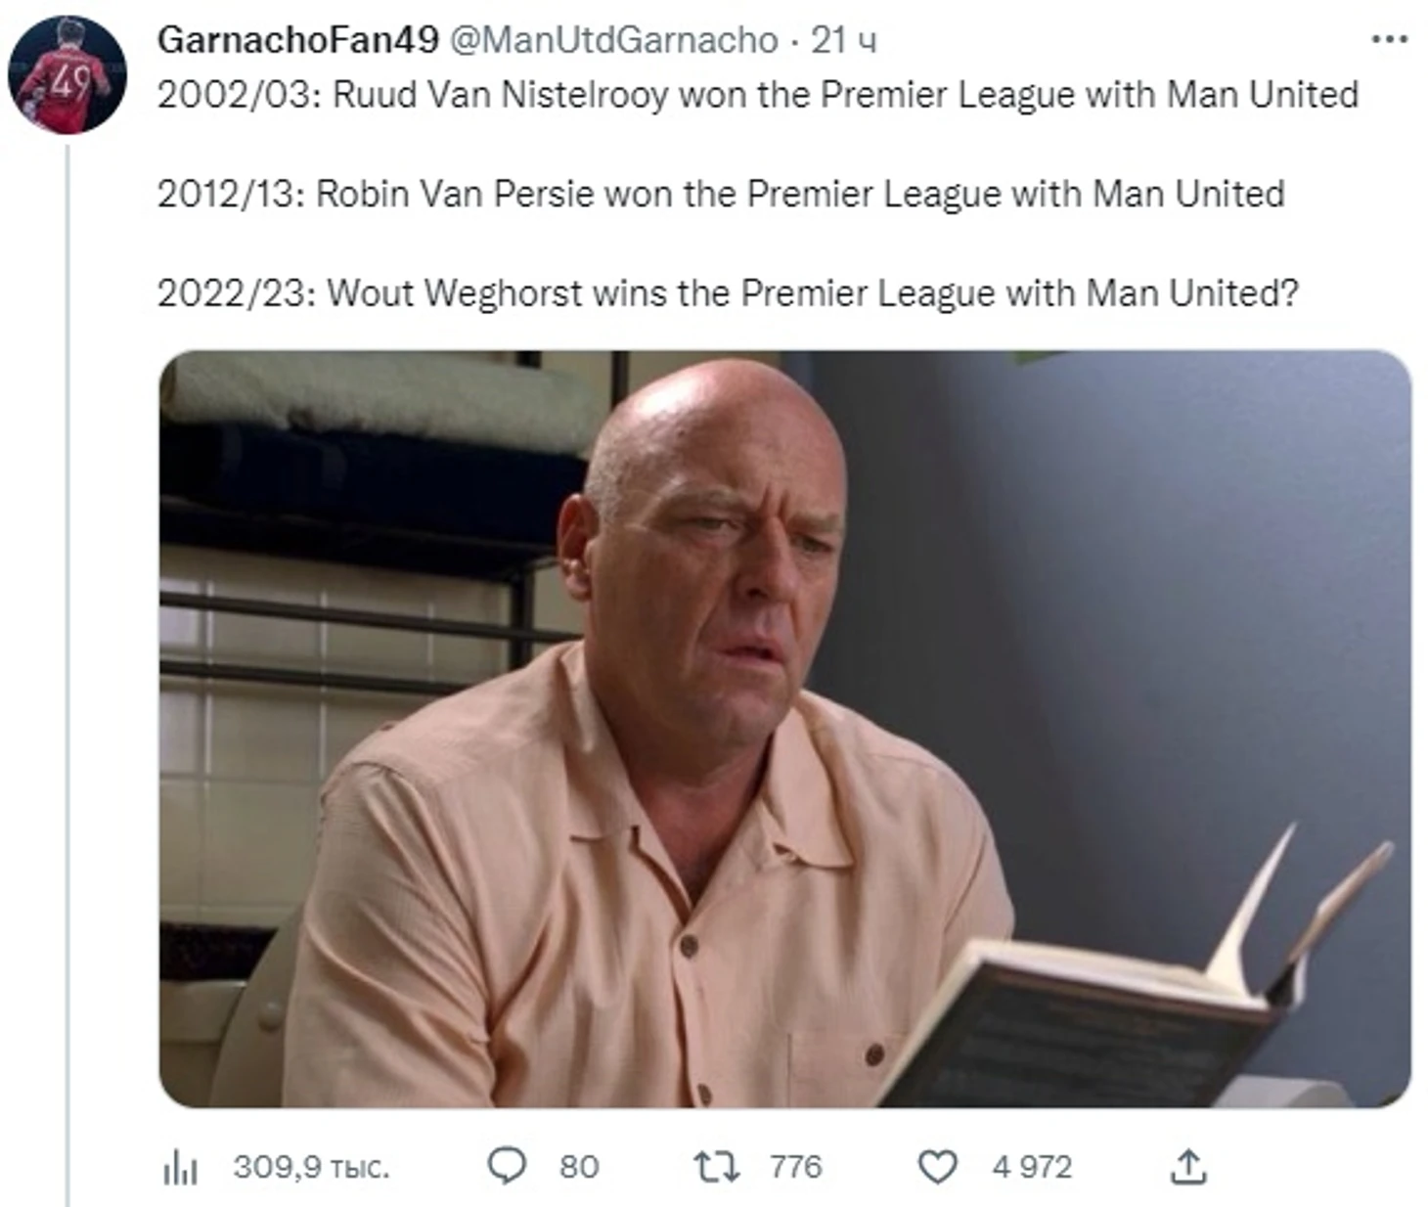This screenshot has width=1428, height=1207.
Task: Click the 80 replies count
Action: pos(579,1167)
